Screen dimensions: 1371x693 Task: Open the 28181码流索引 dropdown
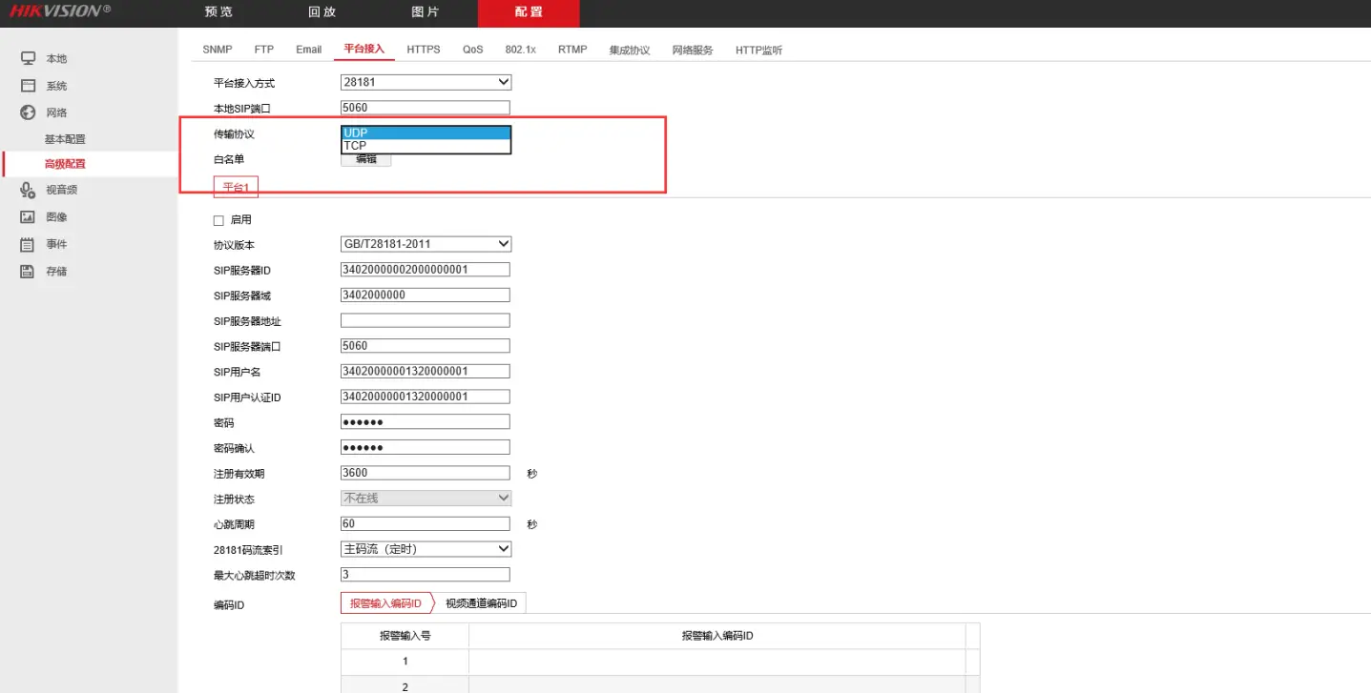coord(426,549)
